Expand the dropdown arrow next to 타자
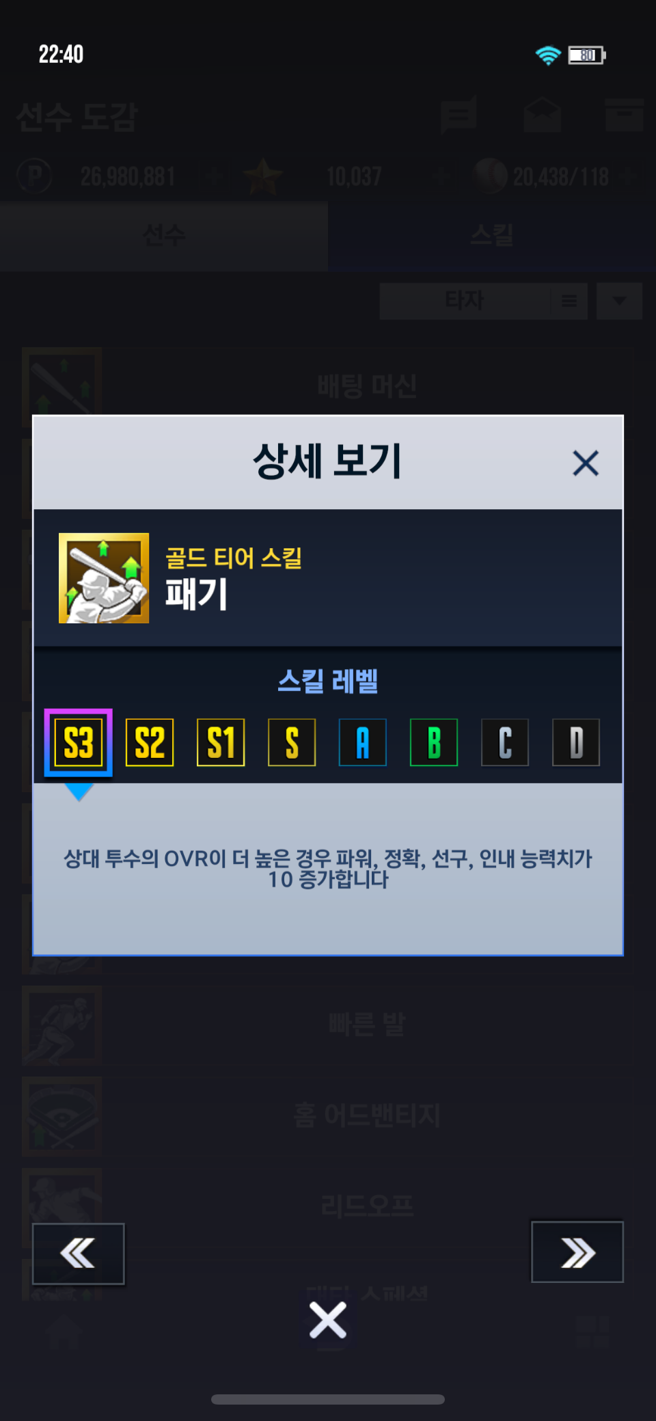 click(620, 301)
